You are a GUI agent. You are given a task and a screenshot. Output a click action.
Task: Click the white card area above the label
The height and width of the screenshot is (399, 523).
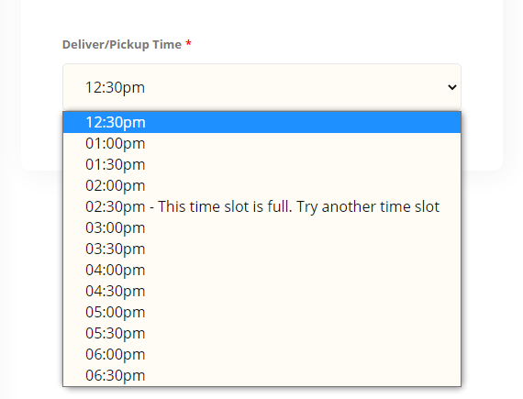(x=261, y=17)
